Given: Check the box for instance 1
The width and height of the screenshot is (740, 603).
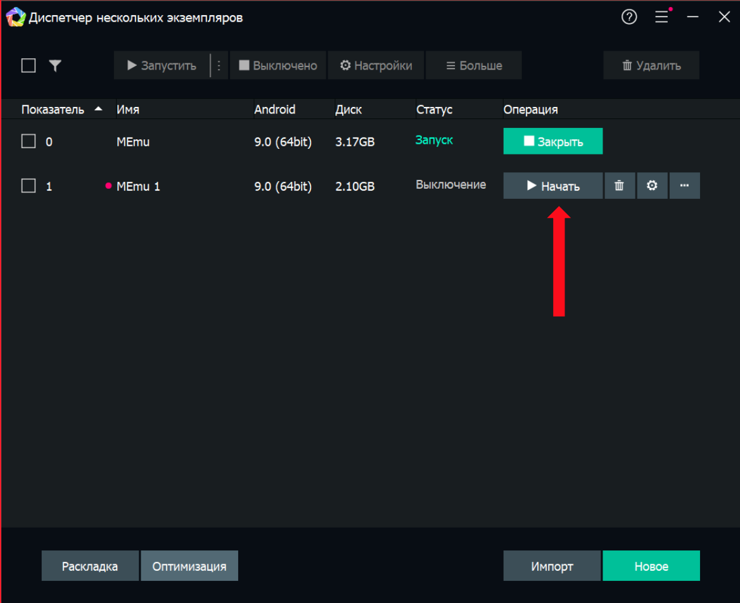Looking at the screenshot, I should tap(29, 186).
